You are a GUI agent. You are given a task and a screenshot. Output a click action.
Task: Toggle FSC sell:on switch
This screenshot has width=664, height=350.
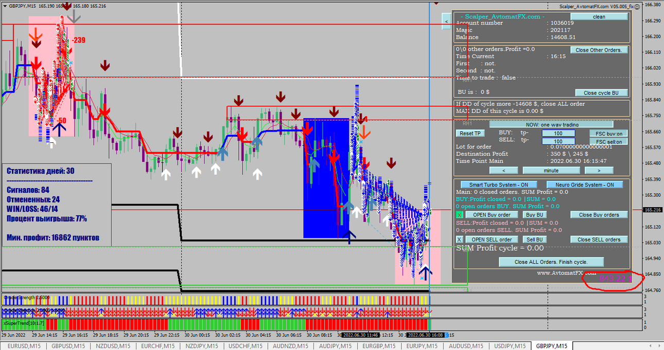coord(609,141)
